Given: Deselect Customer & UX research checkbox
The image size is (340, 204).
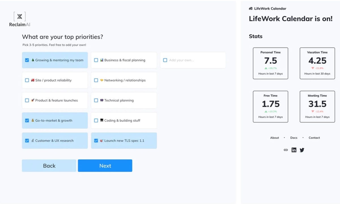Looking at the screenshot, I should click(x=27, y=141).
